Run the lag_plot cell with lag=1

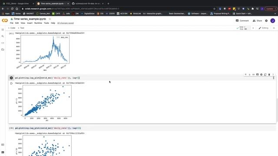click(x=11, y=78)
